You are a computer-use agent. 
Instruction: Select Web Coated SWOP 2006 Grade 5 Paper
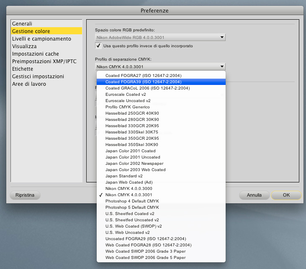[161, 257]
